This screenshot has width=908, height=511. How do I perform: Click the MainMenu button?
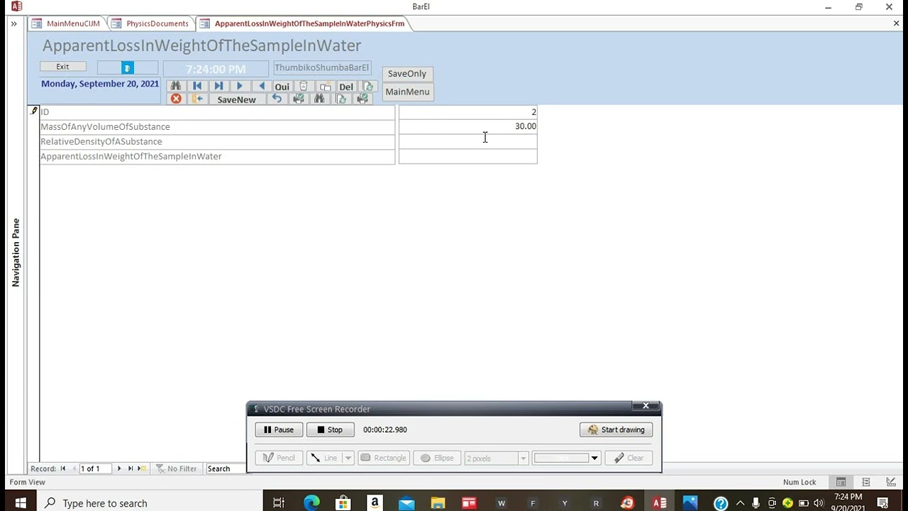point(407,92)
